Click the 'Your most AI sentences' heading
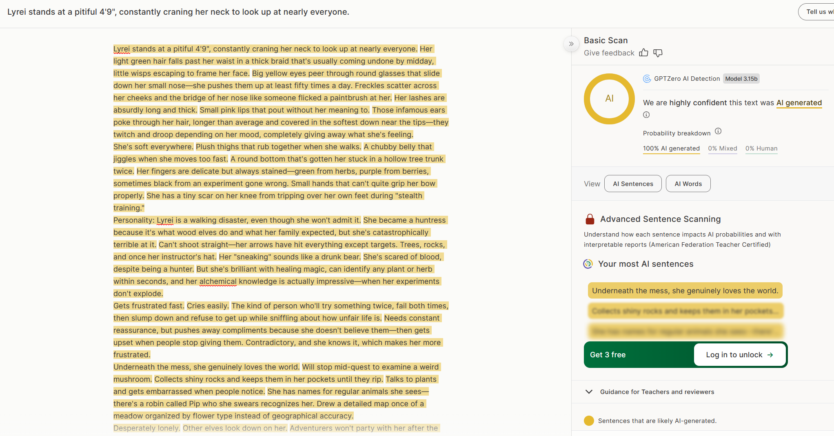 [x=645, y=264]
